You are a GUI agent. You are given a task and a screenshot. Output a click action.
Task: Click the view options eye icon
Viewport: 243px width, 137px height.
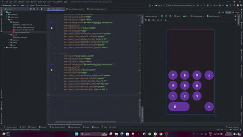coord(145,20)
